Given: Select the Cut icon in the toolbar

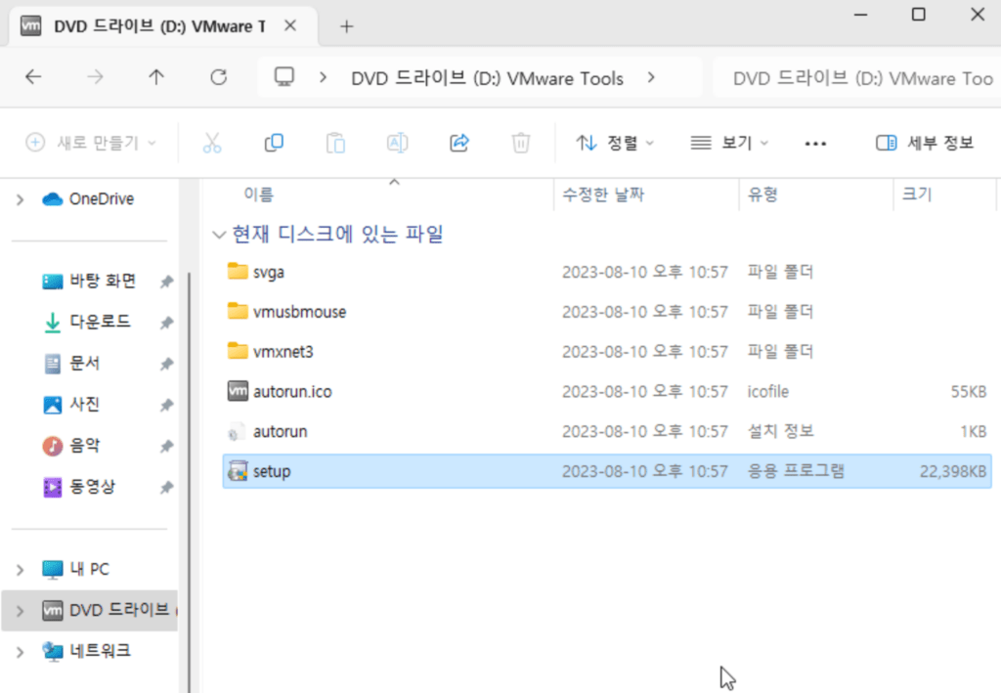Looking at the screenshot, I should 212,143.
